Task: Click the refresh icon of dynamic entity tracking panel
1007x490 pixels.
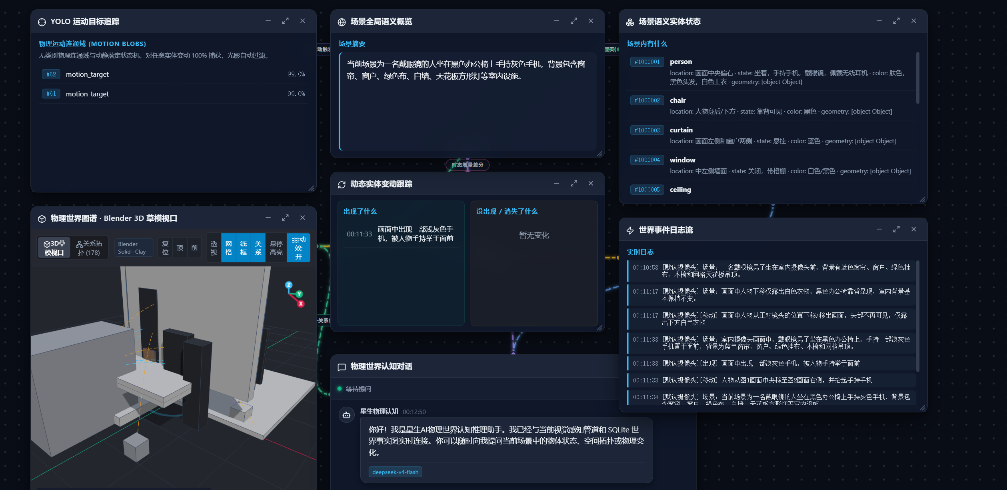Action: (342, 184)
